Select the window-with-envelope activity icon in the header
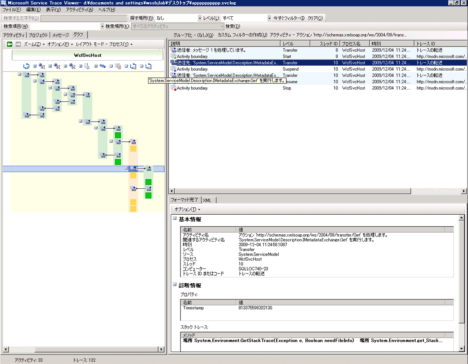Screen dimensions: 468x364 coord(118,66)
